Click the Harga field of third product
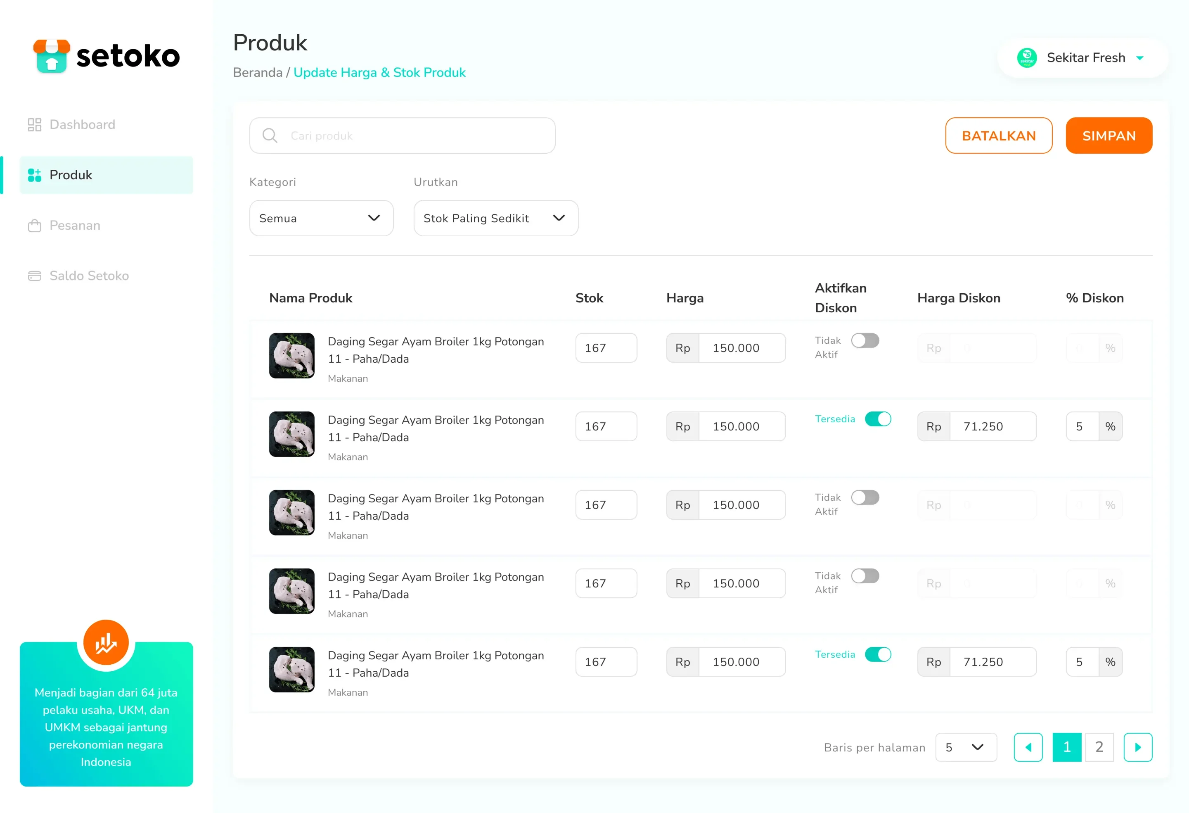 coord(725,505)
